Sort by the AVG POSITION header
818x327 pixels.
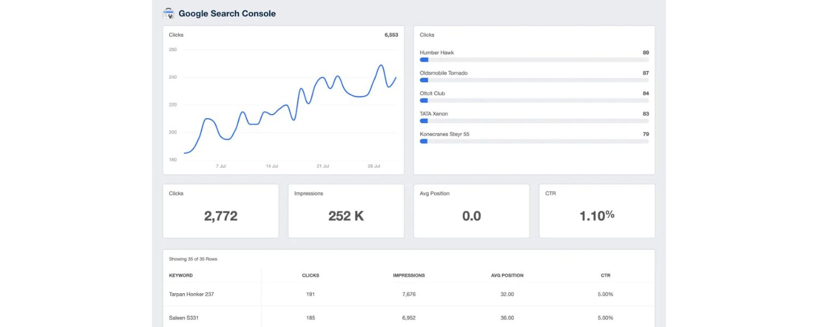click(x=507, y=275)
